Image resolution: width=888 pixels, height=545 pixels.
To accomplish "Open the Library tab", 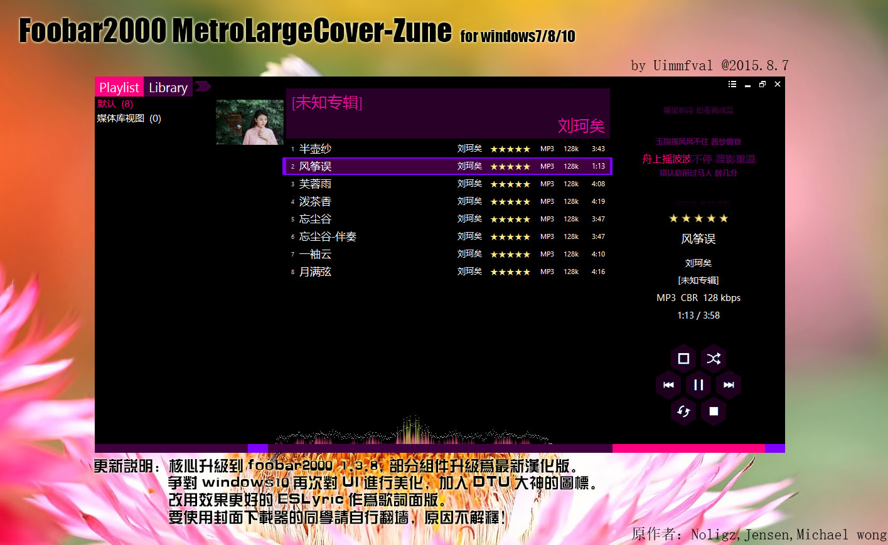I will click(x=168, y=87).
